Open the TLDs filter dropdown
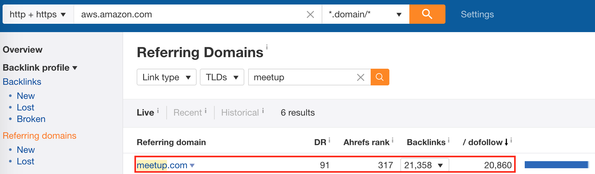The height and width of the screenshot is (174, 595). [222, 77]
